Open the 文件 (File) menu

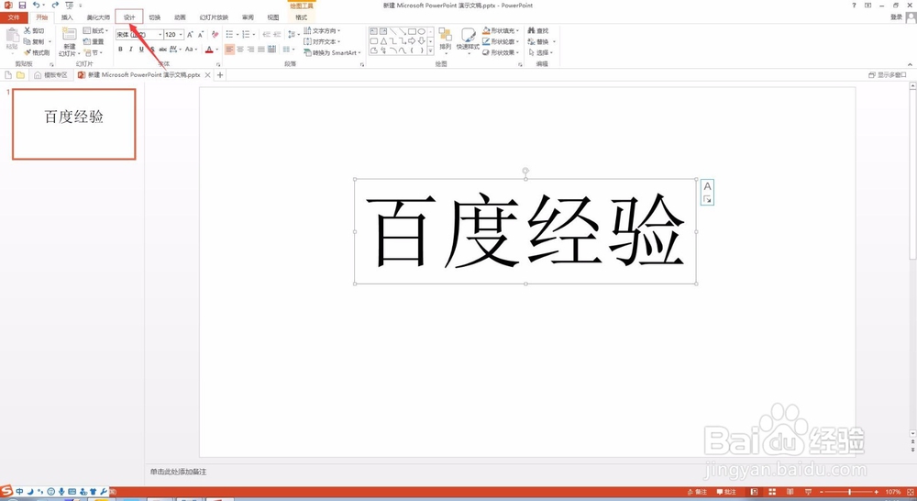coord(14,17)
